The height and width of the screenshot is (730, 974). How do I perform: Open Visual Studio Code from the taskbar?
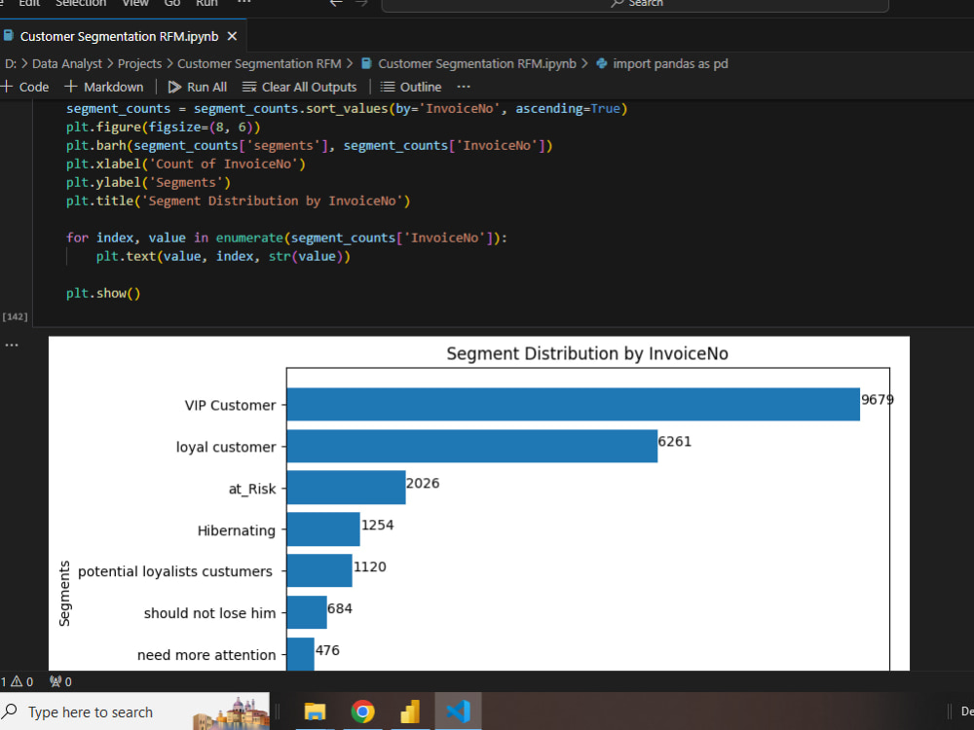[x=459, y=712]
